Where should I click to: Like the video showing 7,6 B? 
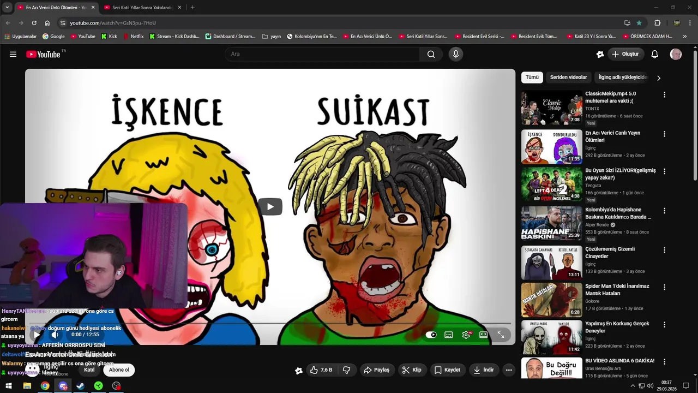click(321, 370)
